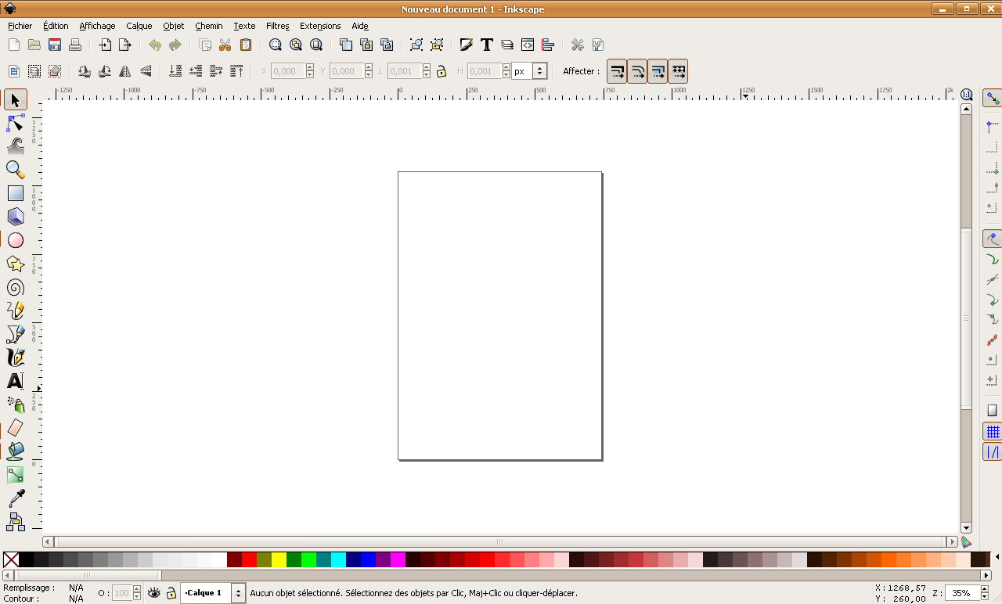Expand the Calque 1 layer selector
Viewport: 1002px width, 604px height.
point(238,593)
